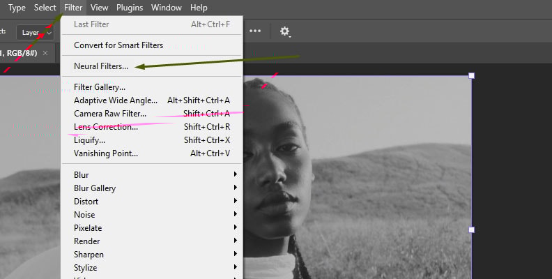Image resolution: width=552 pixels, height=279 pixels.
Task: Open the Blur Gallery submenu
Action: tap(95, 188)
